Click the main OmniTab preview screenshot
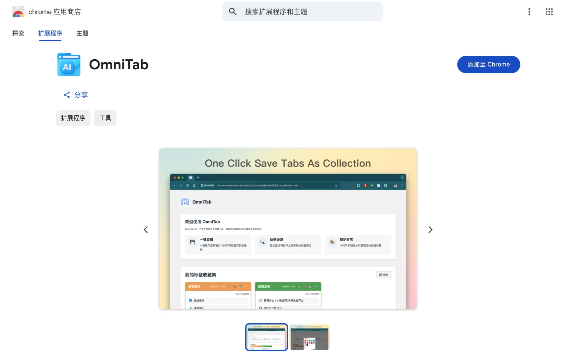Image resolution: width=561 pixels, height=358 pixels. tap(288, 229)
